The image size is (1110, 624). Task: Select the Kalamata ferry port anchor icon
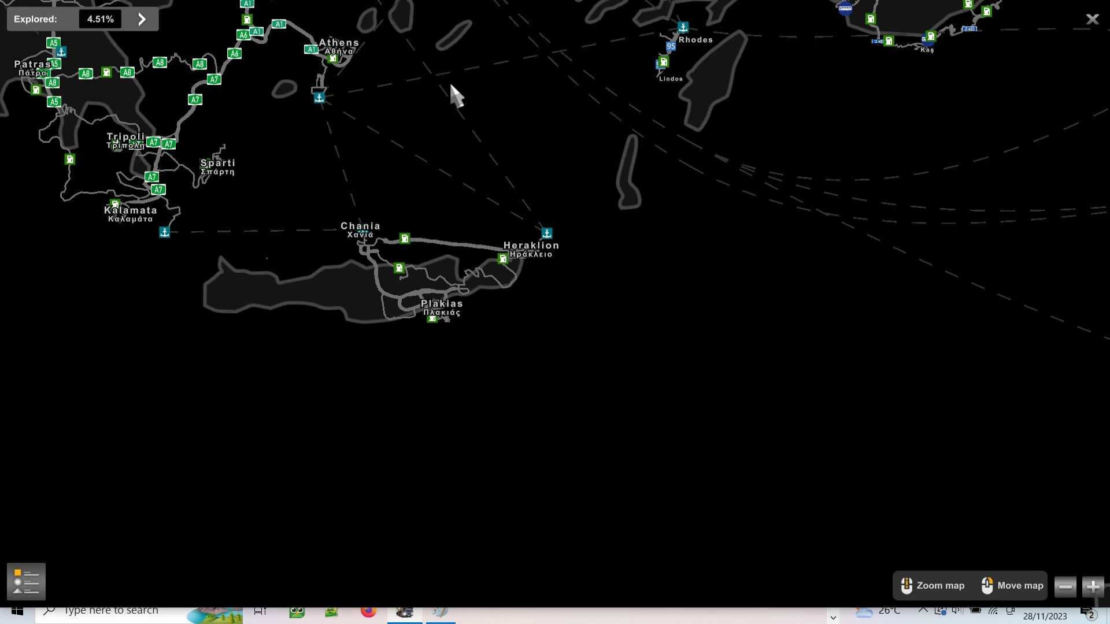pos(165,232)
